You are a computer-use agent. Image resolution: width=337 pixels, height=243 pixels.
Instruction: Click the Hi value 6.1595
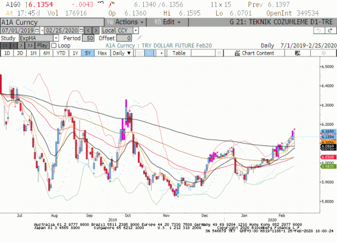tap(190, 13)
